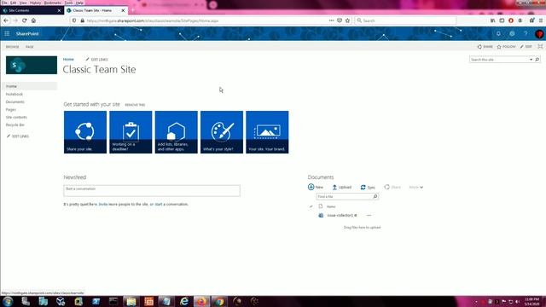Open the user profile avatar
Image resolution: width=546 pixels, height=307 pixels.
539,34
